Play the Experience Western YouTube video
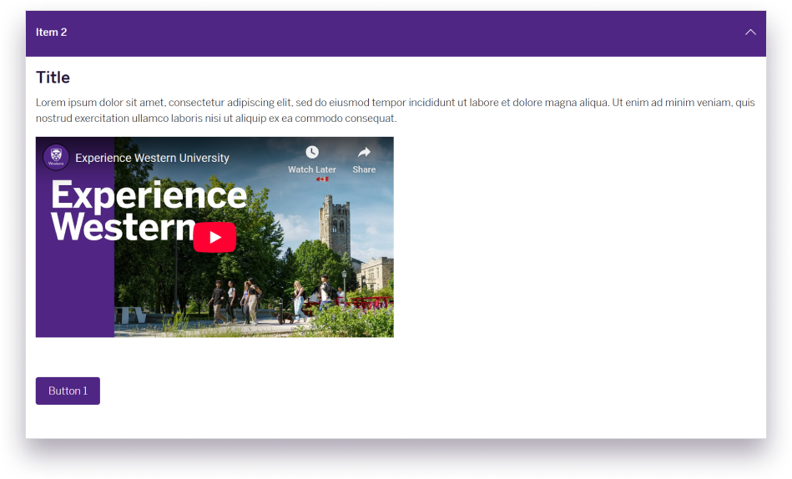 (214, 237)
